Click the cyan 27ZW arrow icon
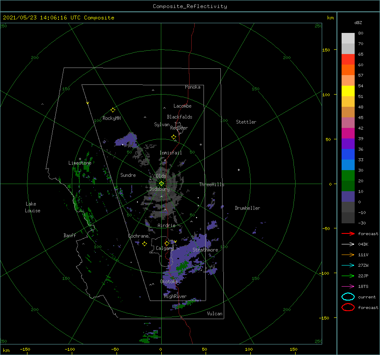380x355 pixels. click(348, 266)
